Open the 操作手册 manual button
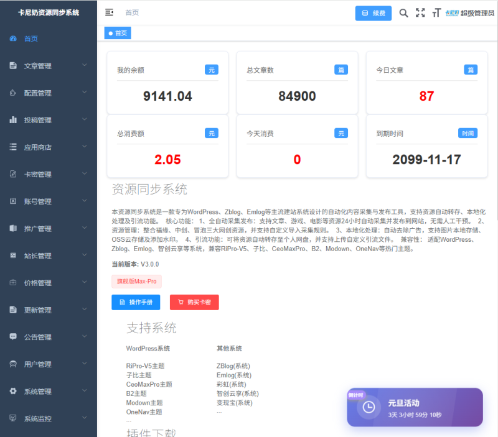 tap(136, 303)
